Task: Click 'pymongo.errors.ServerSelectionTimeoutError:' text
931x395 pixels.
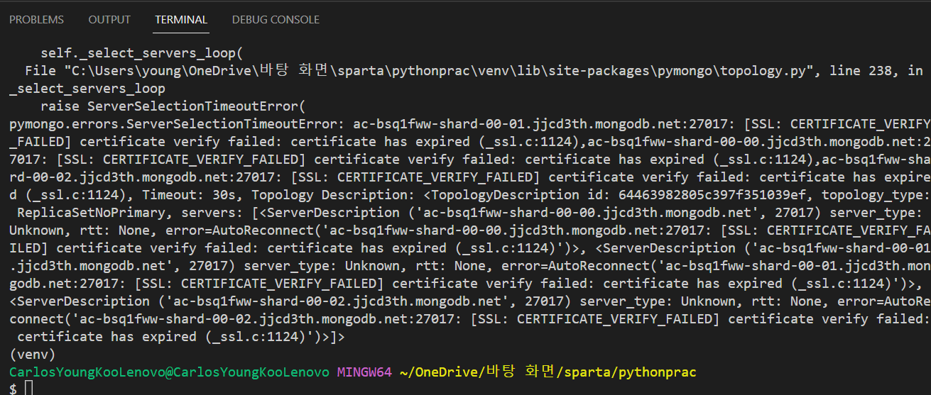Action: [177, 124]
